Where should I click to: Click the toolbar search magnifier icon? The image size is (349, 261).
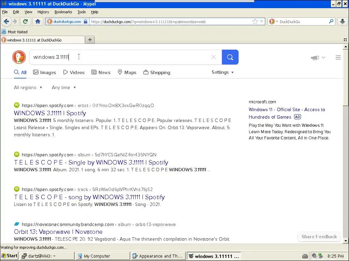(331, 21)
